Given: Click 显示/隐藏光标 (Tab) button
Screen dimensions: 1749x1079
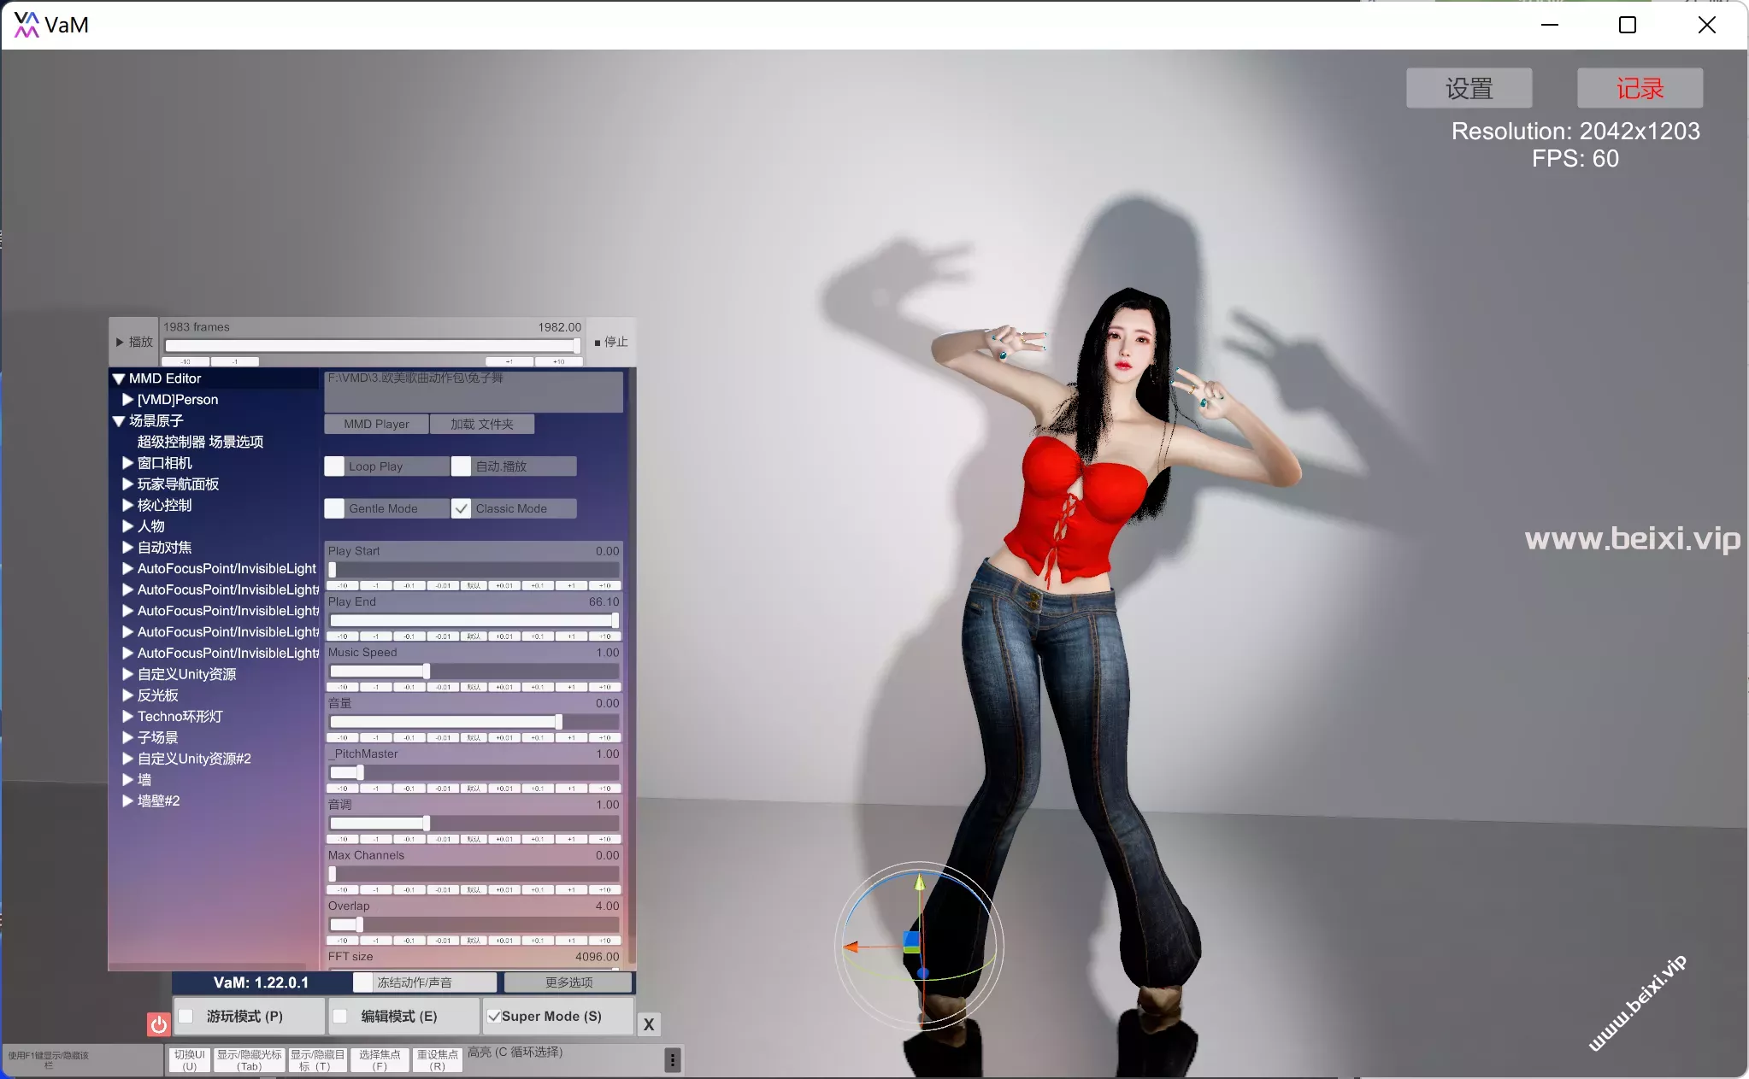Looking at the screenshot, I should 249,1060.
